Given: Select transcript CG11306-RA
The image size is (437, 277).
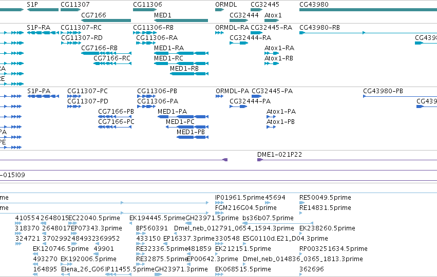Looking at the screenshot, I should click(146, 43).
